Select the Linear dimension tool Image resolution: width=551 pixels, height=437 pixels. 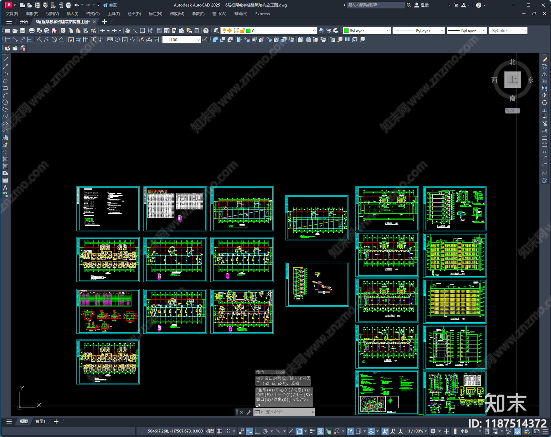(8, 40)
